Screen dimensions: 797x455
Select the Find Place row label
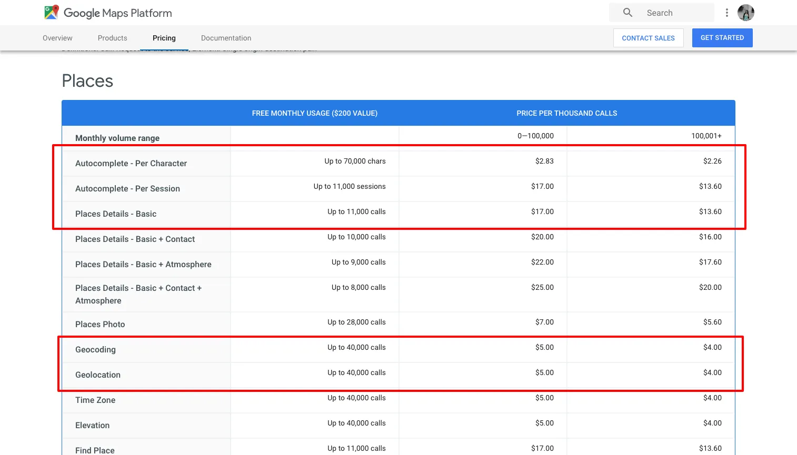95,450
